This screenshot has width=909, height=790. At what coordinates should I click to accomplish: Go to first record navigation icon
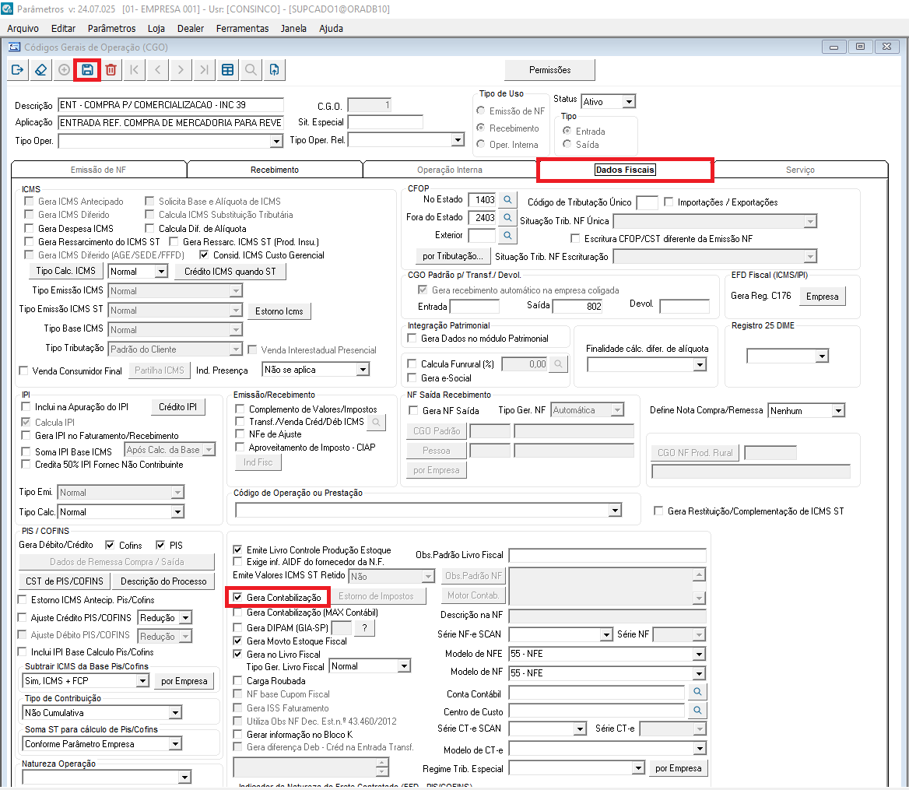[134, 69]
